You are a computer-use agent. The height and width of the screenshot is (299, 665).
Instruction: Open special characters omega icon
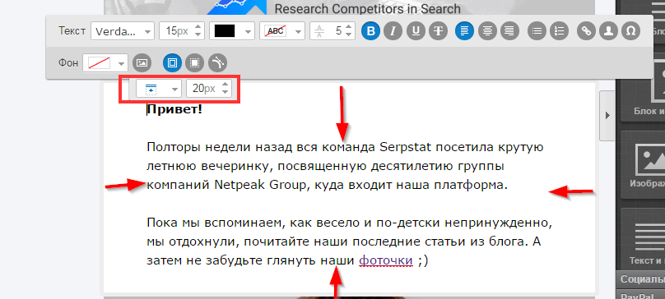(x=631, y=31)
